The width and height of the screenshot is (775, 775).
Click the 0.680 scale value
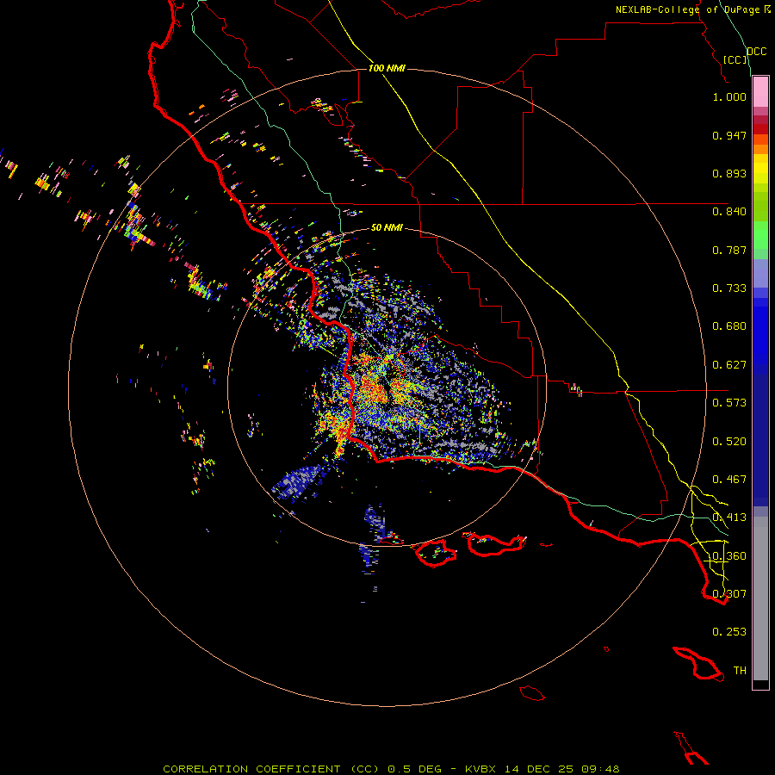729,326
